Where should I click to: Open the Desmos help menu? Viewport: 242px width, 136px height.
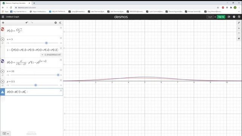pyautogui.click(x=234, y=17)
